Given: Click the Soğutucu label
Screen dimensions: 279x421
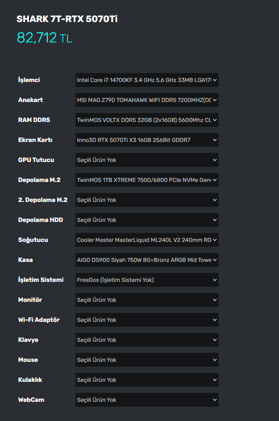Looking at the screenshot, I should [33, 240].
